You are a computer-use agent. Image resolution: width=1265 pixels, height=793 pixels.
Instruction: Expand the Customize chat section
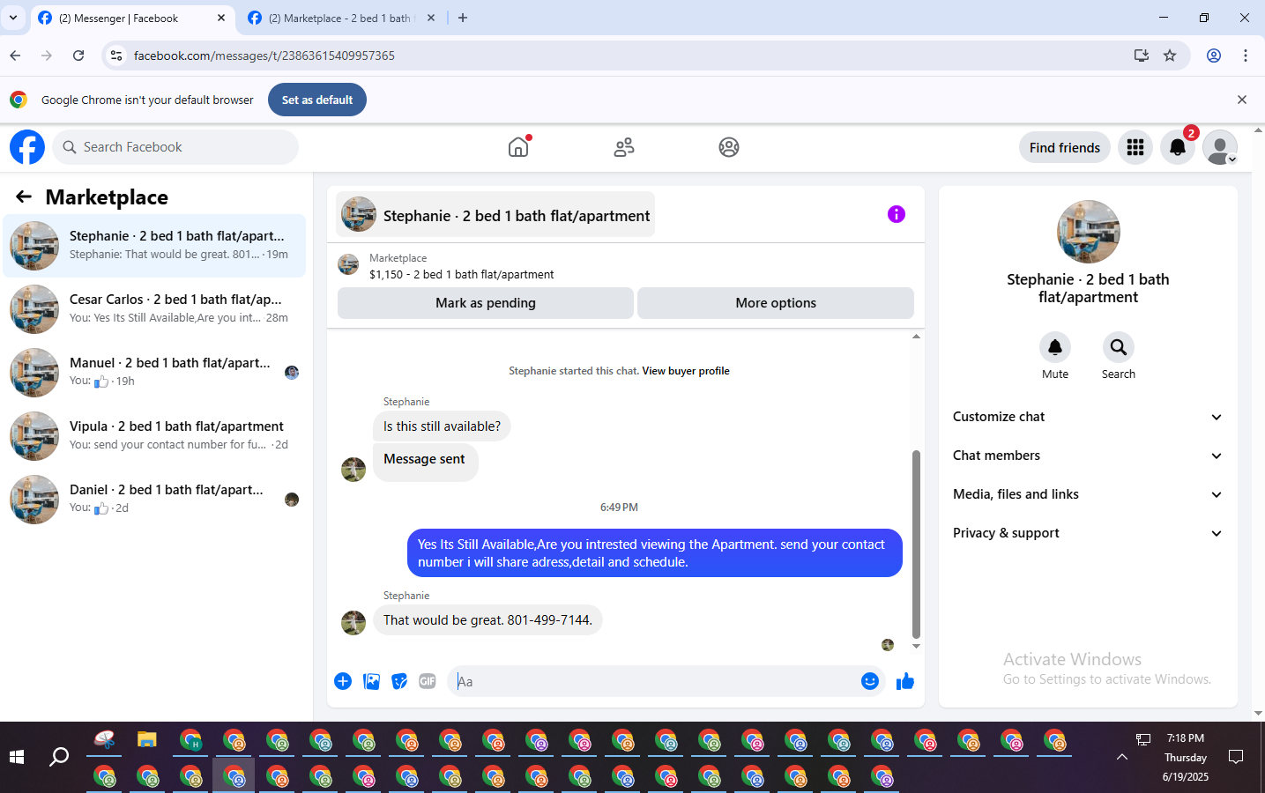[x=1088, y=417]
